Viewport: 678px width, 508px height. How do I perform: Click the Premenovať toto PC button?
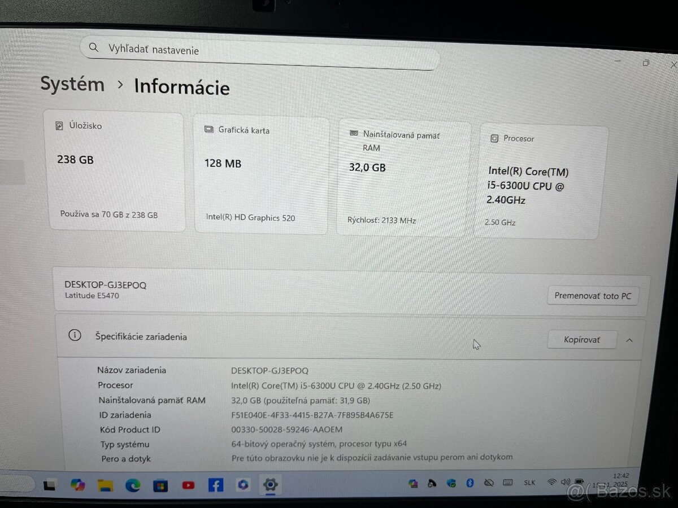[x=593, y=295]
